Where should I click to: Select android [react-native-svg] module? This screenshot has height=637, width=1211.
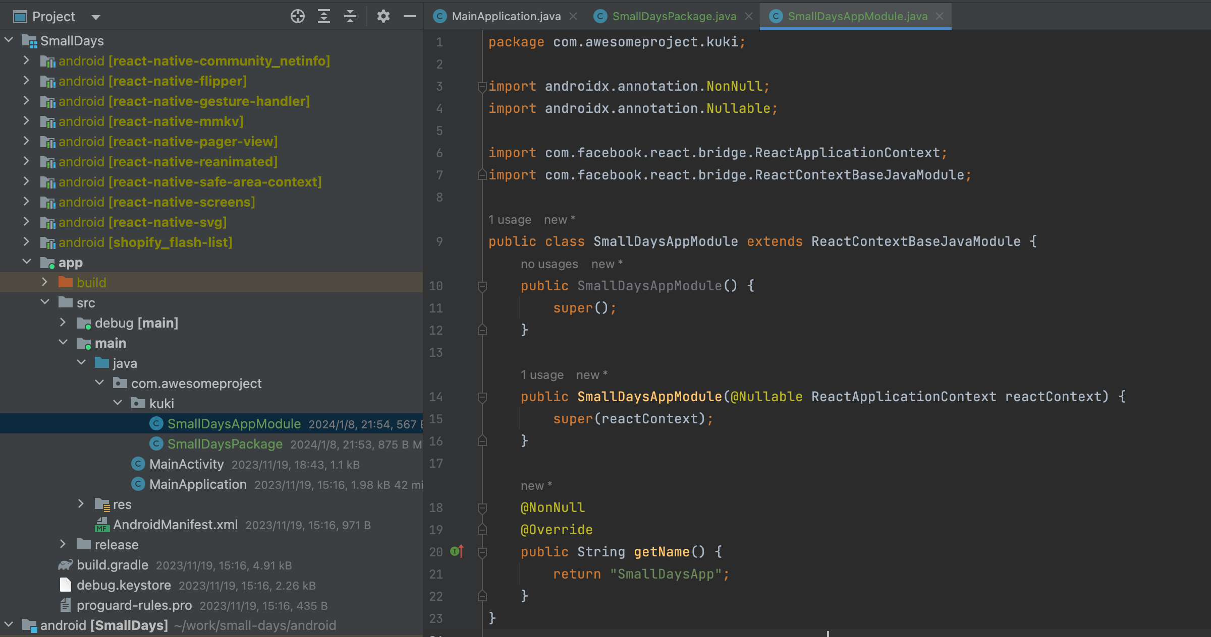tap(143, 222)
